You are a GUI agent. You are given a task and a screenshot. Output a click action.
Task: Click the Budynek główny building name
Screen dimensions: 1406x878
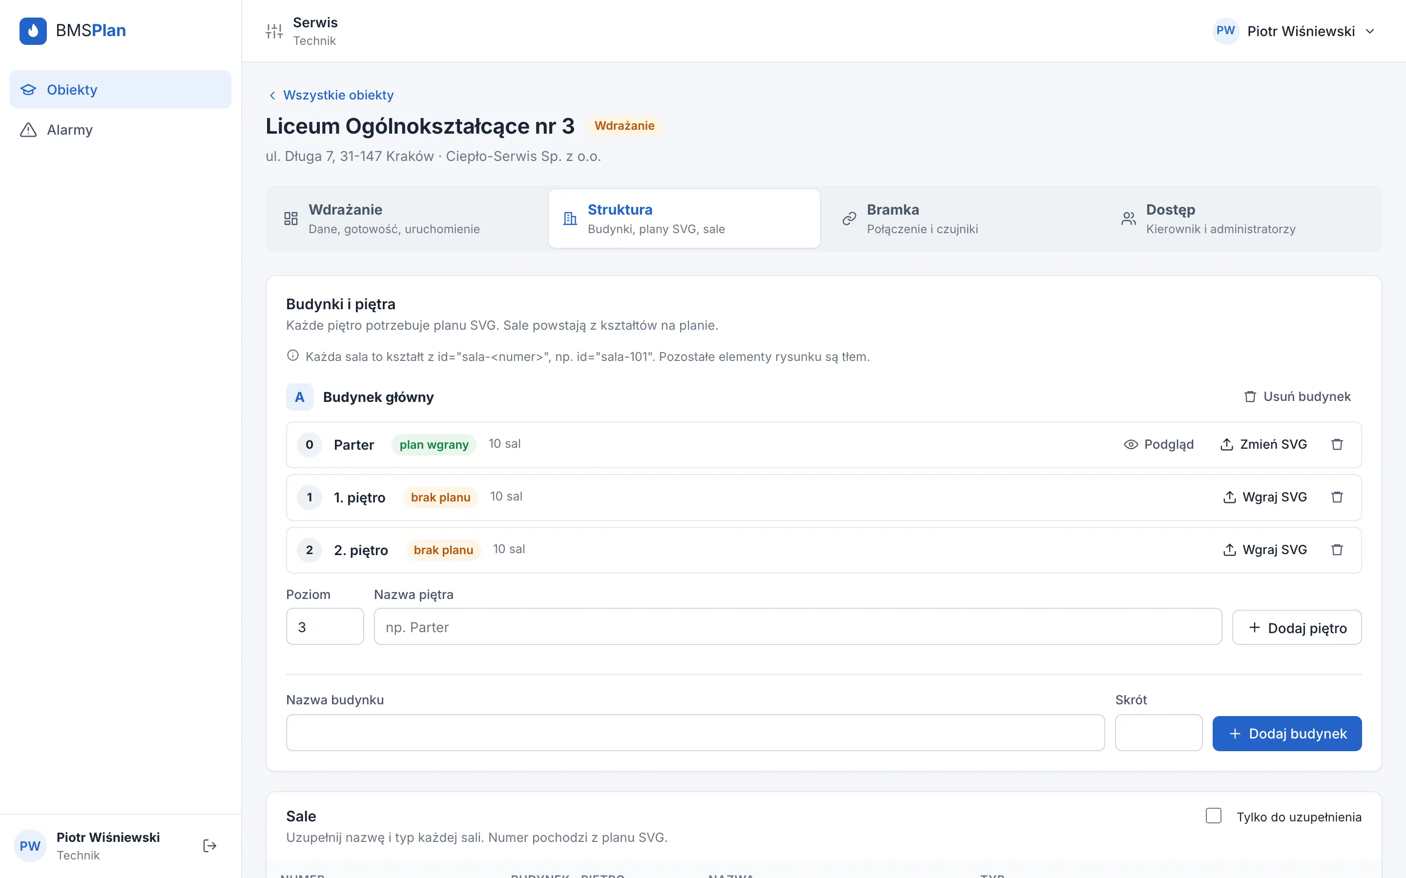378,397
